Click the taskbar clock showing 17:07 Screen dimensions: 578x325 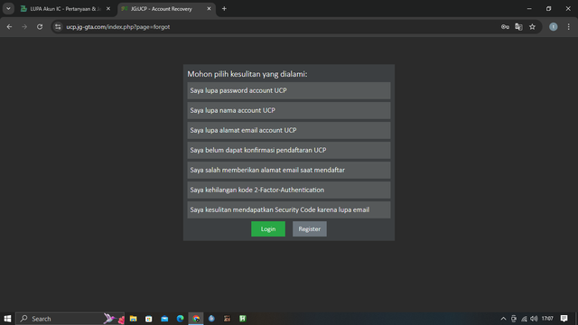pyautogui.click(x=547, y=319)
